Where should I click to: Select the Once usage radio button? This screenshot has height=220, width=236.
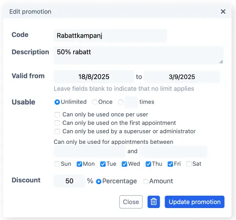94,102
